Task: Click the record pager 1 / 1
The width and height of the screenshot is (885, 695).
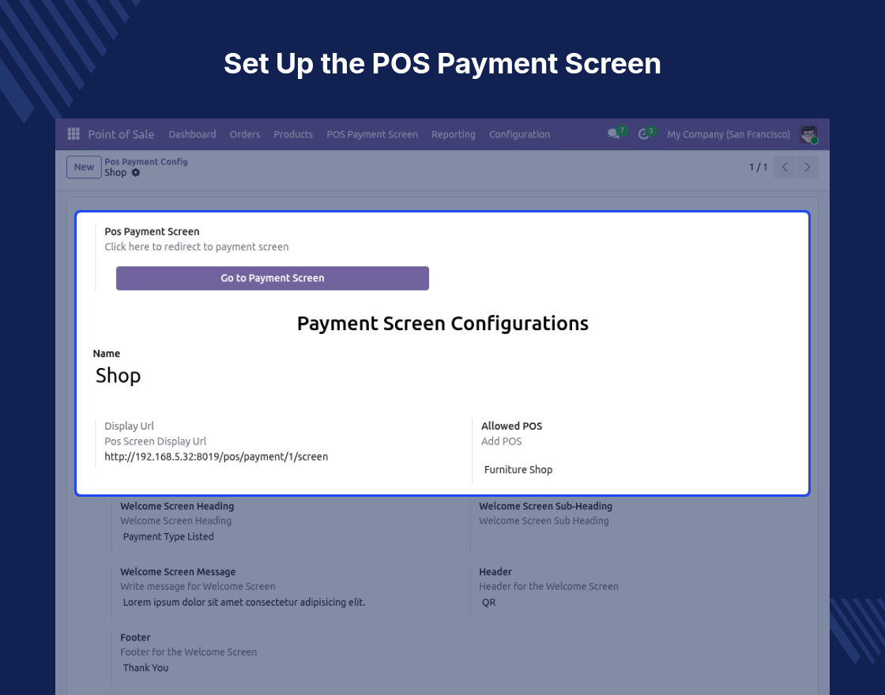Action: pyautogui.click(x=758, y=167)
